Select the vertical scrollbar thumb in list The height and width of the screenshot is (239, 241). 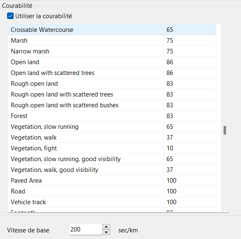click(225, 130)
